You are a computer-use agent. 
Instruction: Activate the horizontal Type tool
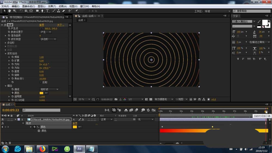tap(47, 11)
